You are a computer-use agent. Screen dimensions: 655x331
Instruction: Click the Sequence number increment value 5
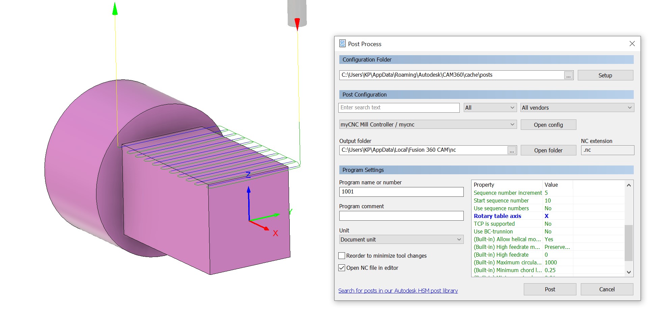click(x=546, y=193)
